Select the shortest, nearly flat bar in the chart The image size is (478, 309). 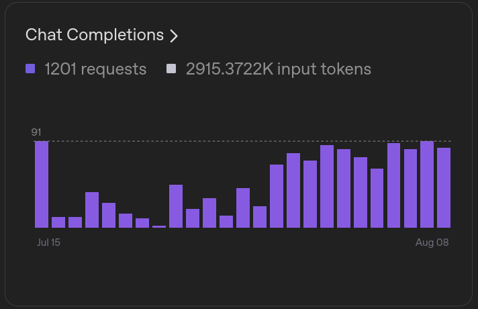click(159, 226)
